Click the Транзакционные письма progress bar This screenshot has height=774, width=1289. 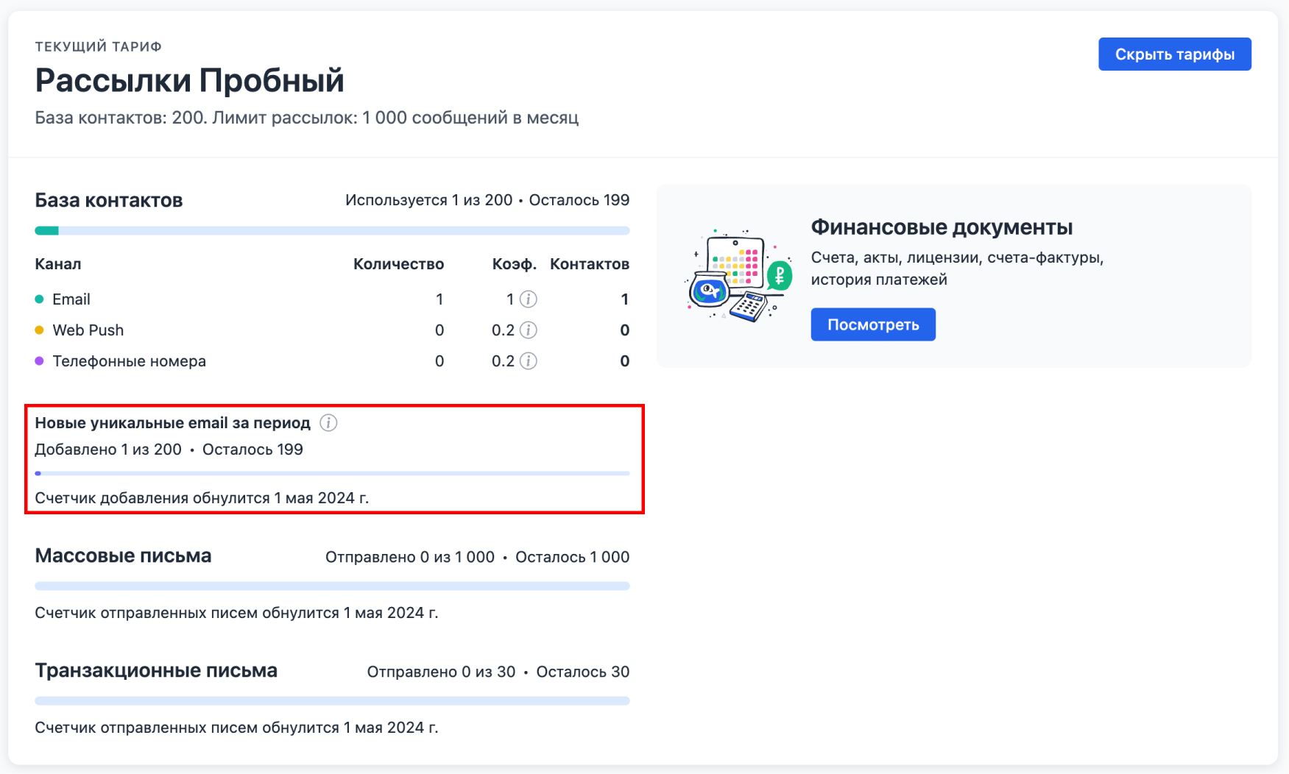[332, 701]
